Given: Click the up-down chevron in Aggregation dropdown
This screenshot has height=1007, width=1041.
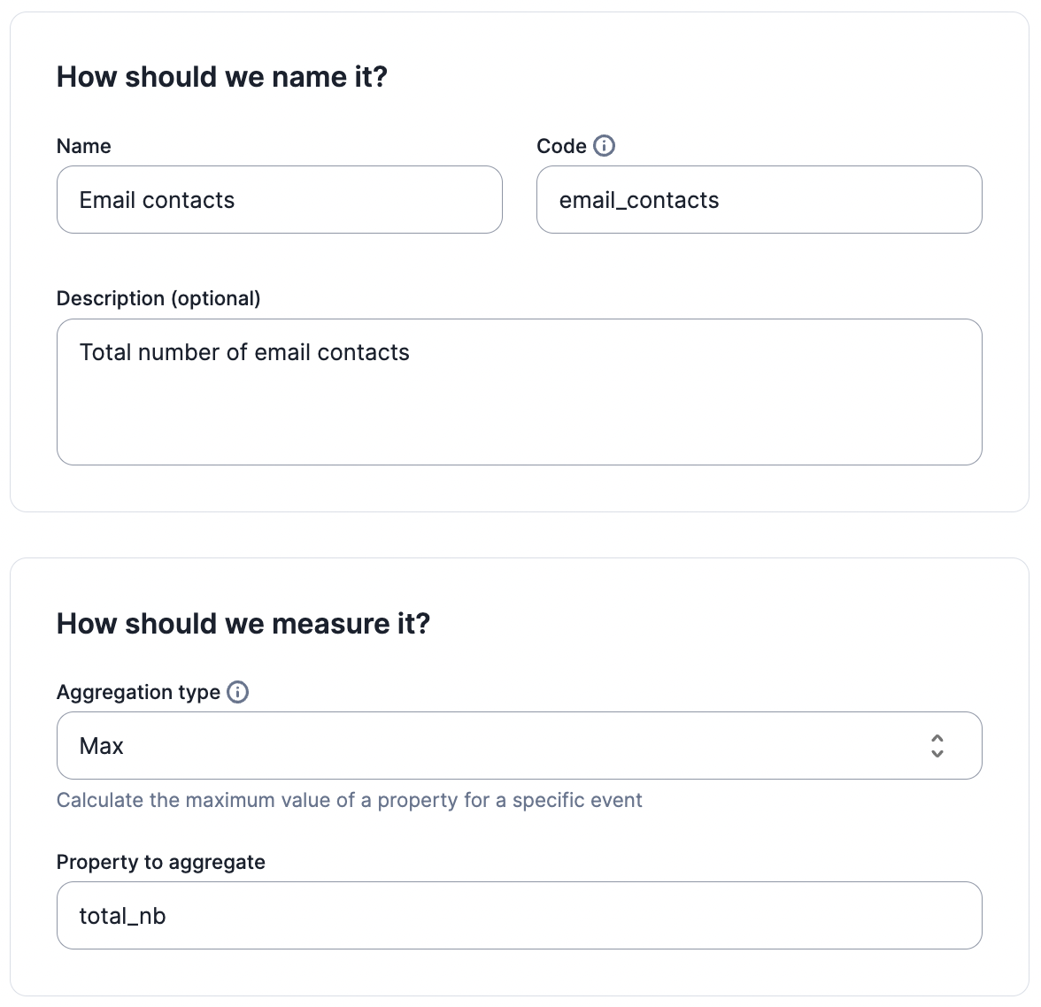Looking at the screenshot, I should (937, 745).
